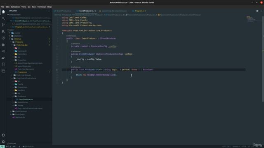Select Program.cs in Open Editors list

[29, 27]
